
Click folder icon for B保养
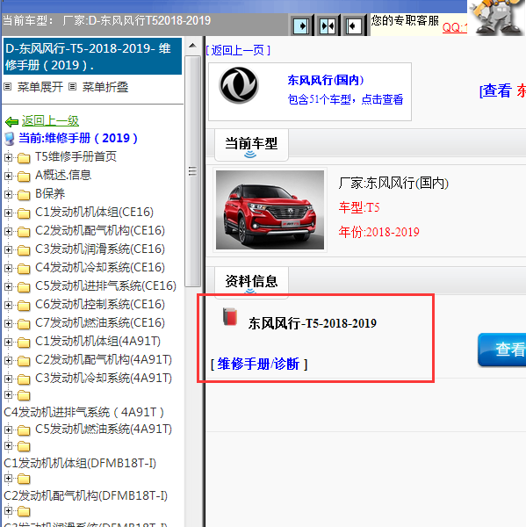click(24, 195)
